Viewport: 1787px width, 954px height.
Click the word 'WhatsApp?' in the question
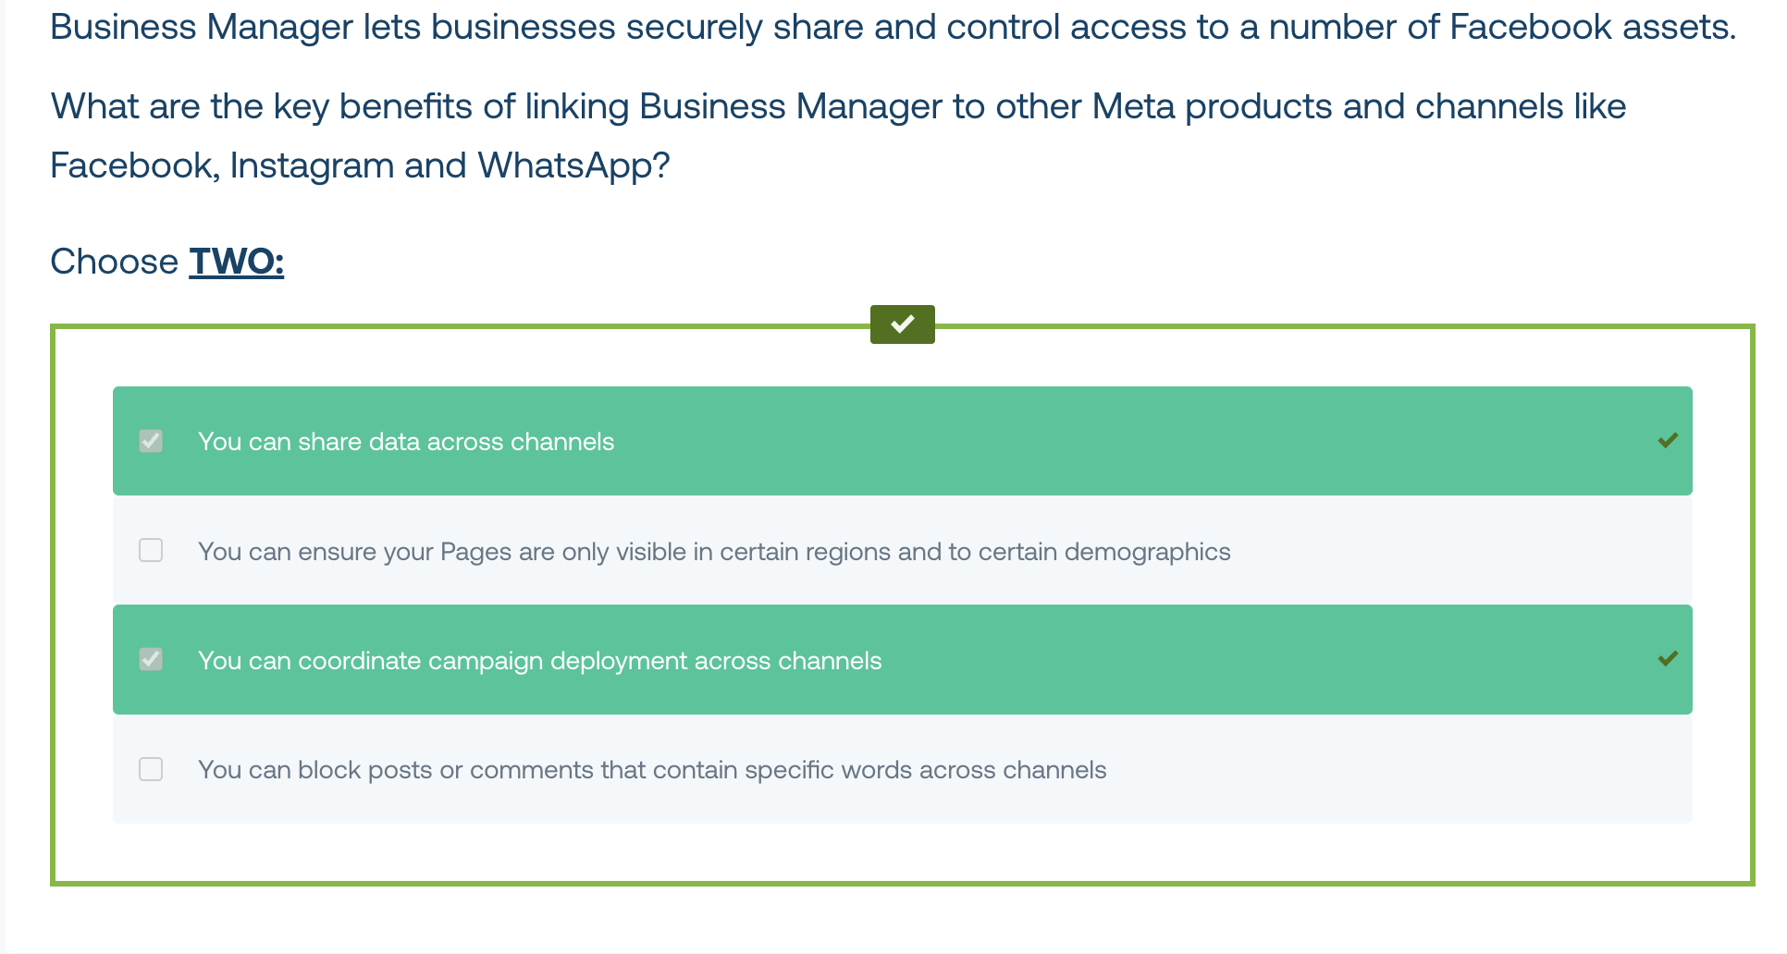pyautogui.click(x=573, y=166)
